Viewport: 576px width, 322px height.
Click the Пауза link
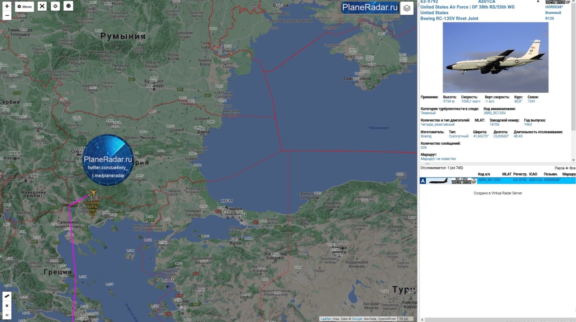point(560,168)
